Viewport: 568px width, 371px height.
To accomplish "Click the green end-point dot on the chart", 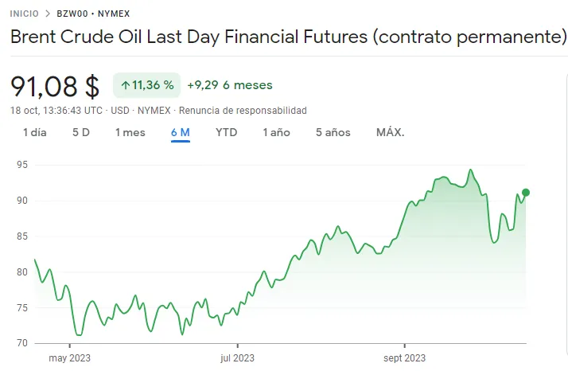I will click(x=526, y=193).
